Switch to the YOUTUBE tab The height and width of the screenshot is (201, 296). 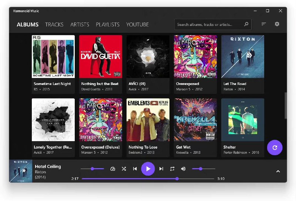(137, 24)
